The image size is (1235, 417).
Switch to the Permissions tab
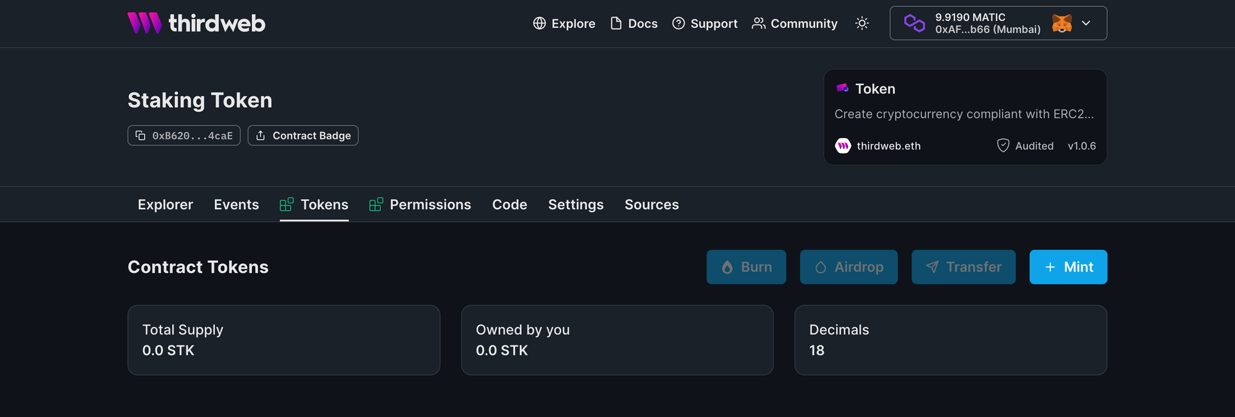[x=430, y=204]
